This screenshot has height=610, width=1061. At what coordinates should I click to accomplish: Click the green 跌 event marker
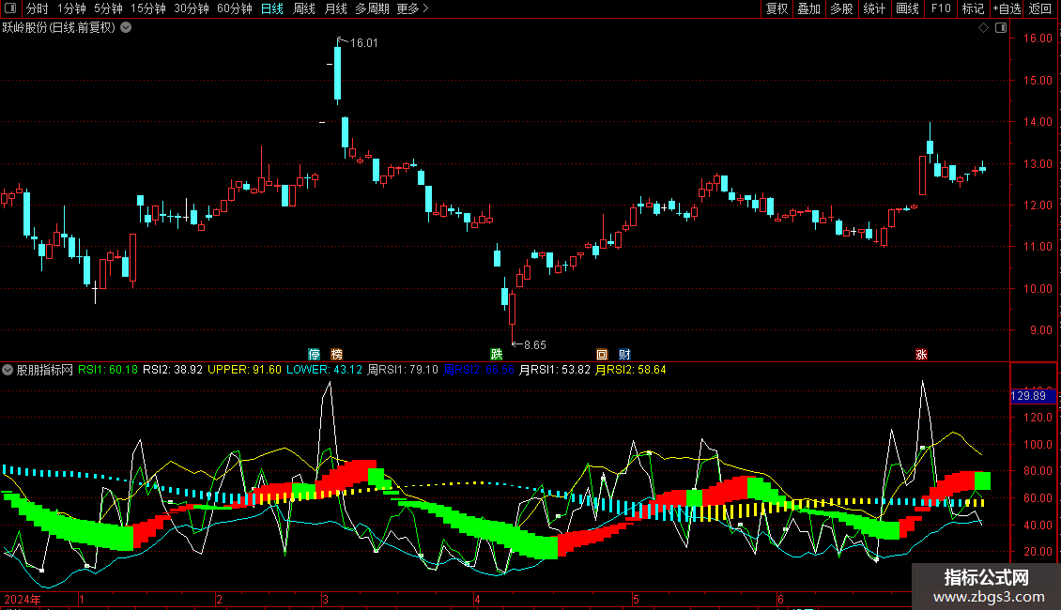tap(497, 355)
